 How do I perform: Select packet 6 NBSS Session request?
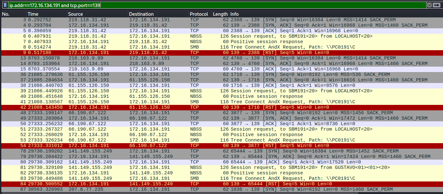coord(221,36)
